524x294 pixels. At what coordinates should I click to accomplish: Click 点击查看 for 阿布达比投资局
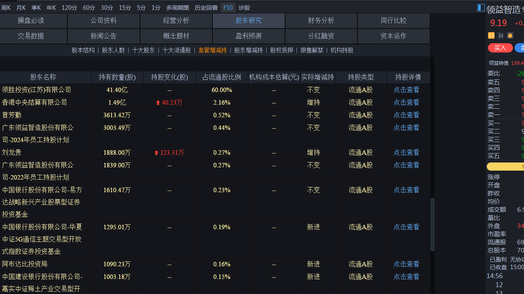tap(406, 264)
